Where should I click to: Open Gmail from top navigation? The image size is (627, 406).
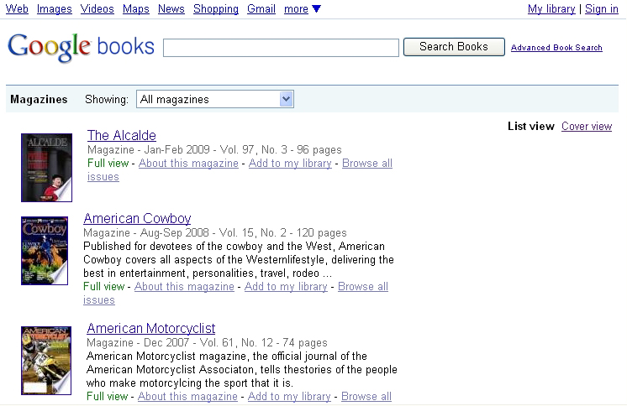pos(261,8)
